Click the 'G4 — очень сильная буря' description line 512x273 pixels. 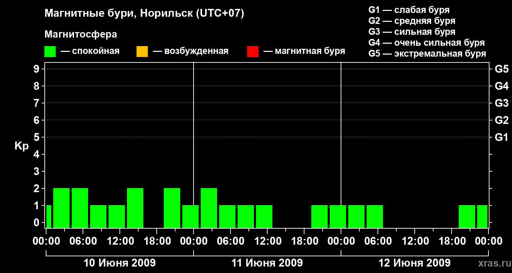pyautogui.click(x=426, y=43)
